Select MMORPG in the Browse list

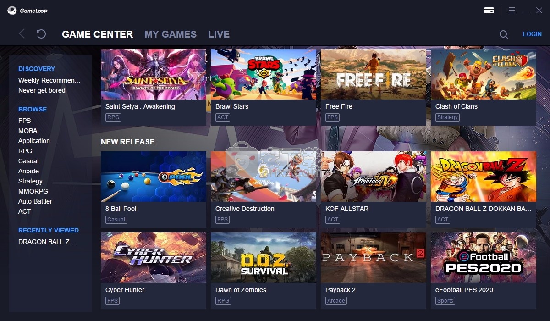click(x=33, y=191)
